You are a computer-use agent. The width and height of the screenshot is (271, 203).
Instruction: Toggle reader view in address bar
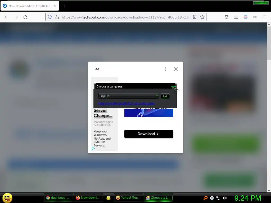point(195,17)
